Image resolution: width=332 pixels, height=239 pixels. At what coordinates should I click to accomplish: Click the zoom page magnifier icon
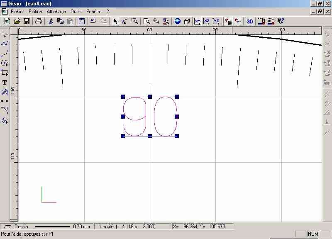click(146, 21)
